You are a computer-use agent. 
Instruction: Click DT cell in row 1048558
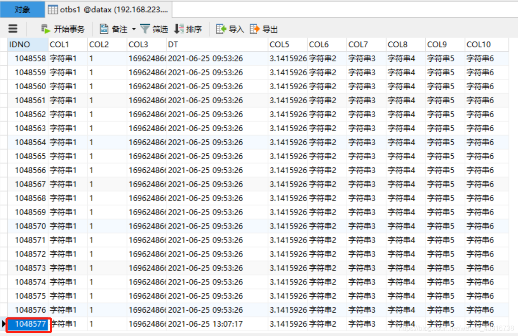click(217, 58)
